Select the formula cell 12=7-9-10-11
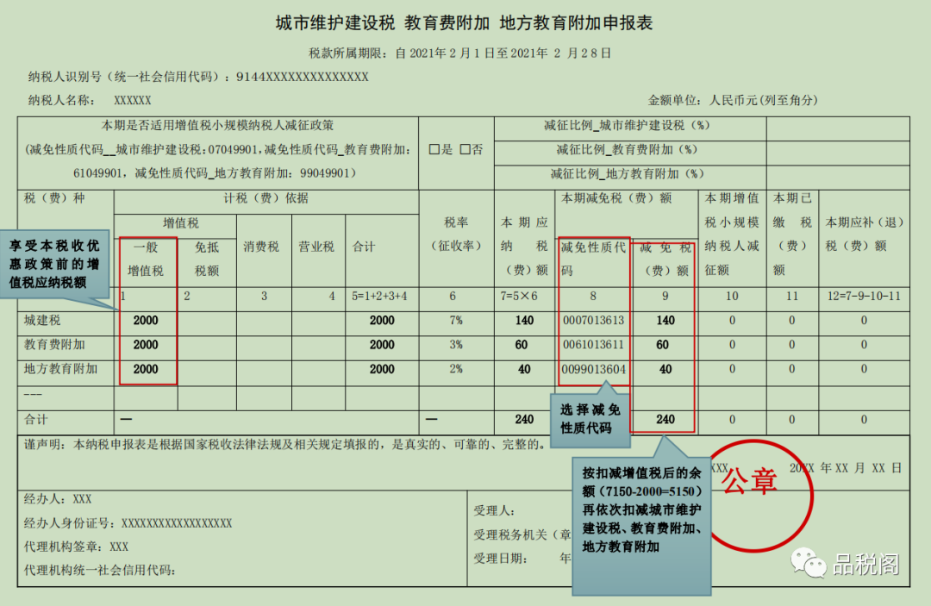This screenshot has width=931, height=606. tap(864, 297)
